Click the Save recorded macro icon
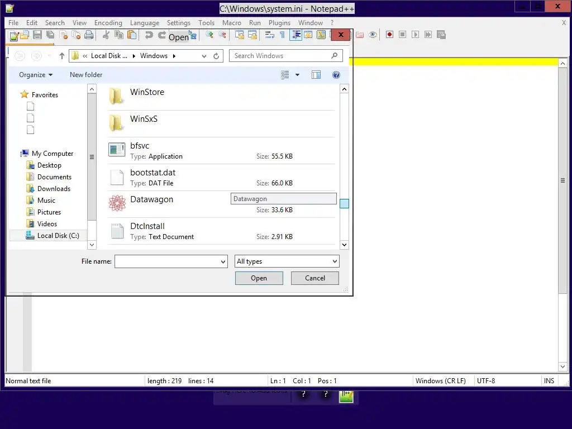This screenshot has width=572, height=429. click(x=441, y=35)
